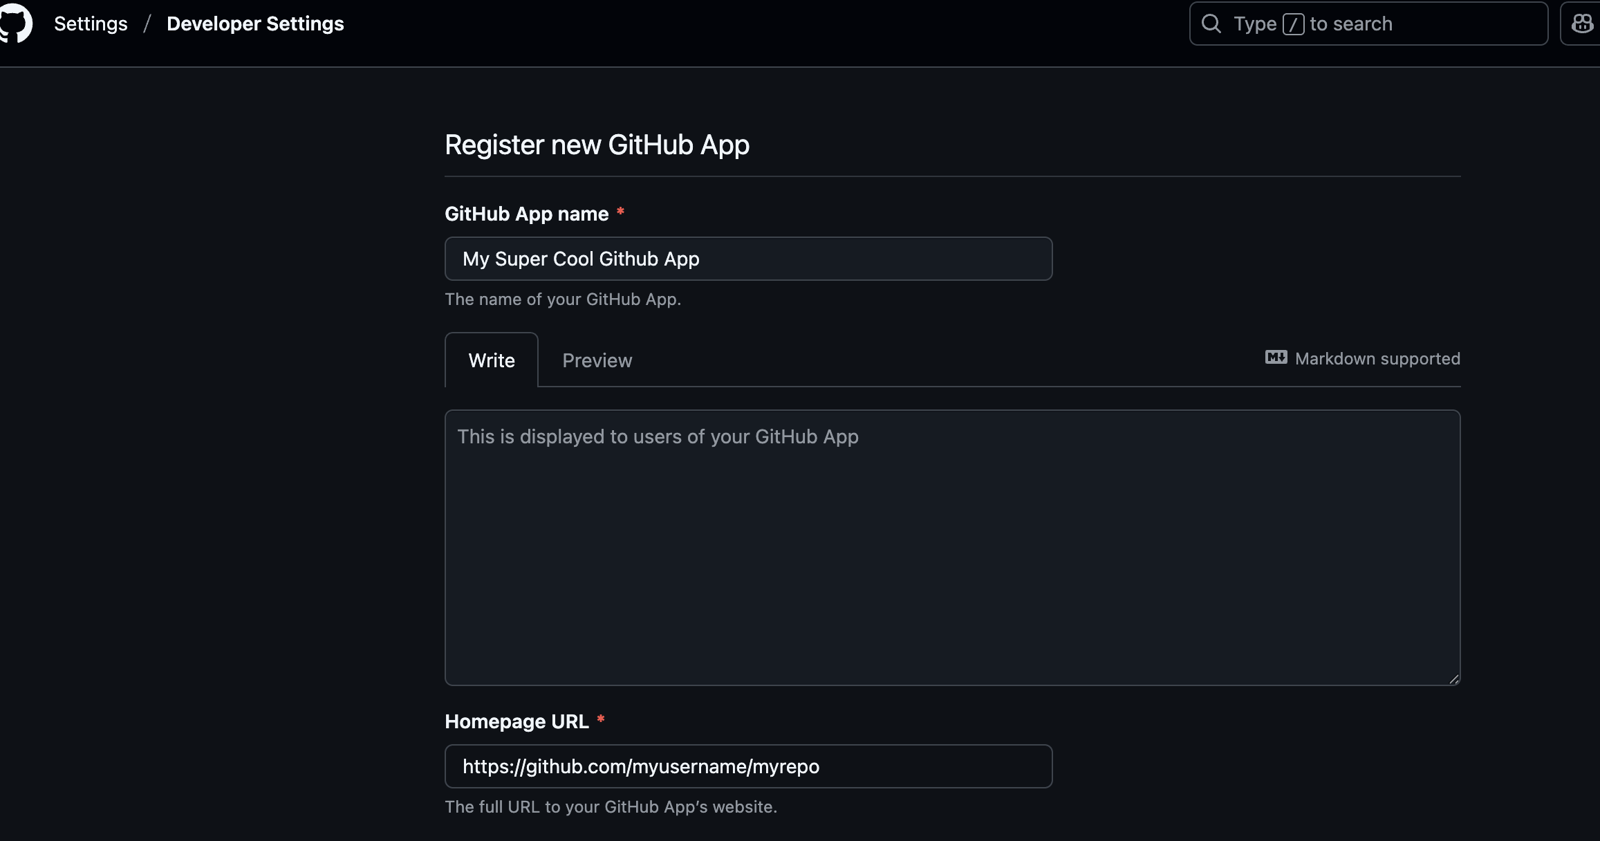Viewport: 1600px width, 841px height.
Task: Click the 'Register new GitHub App' heading
Action: [x=597, y=145]
